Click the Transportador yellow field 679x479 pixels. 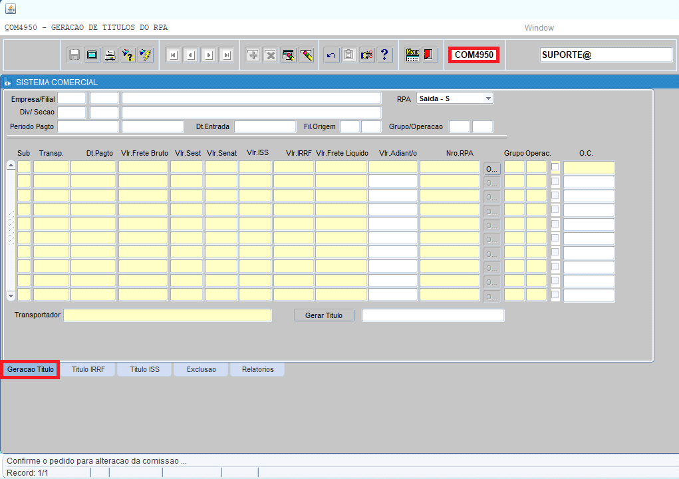pyautogui.click(x=168, y=315)
